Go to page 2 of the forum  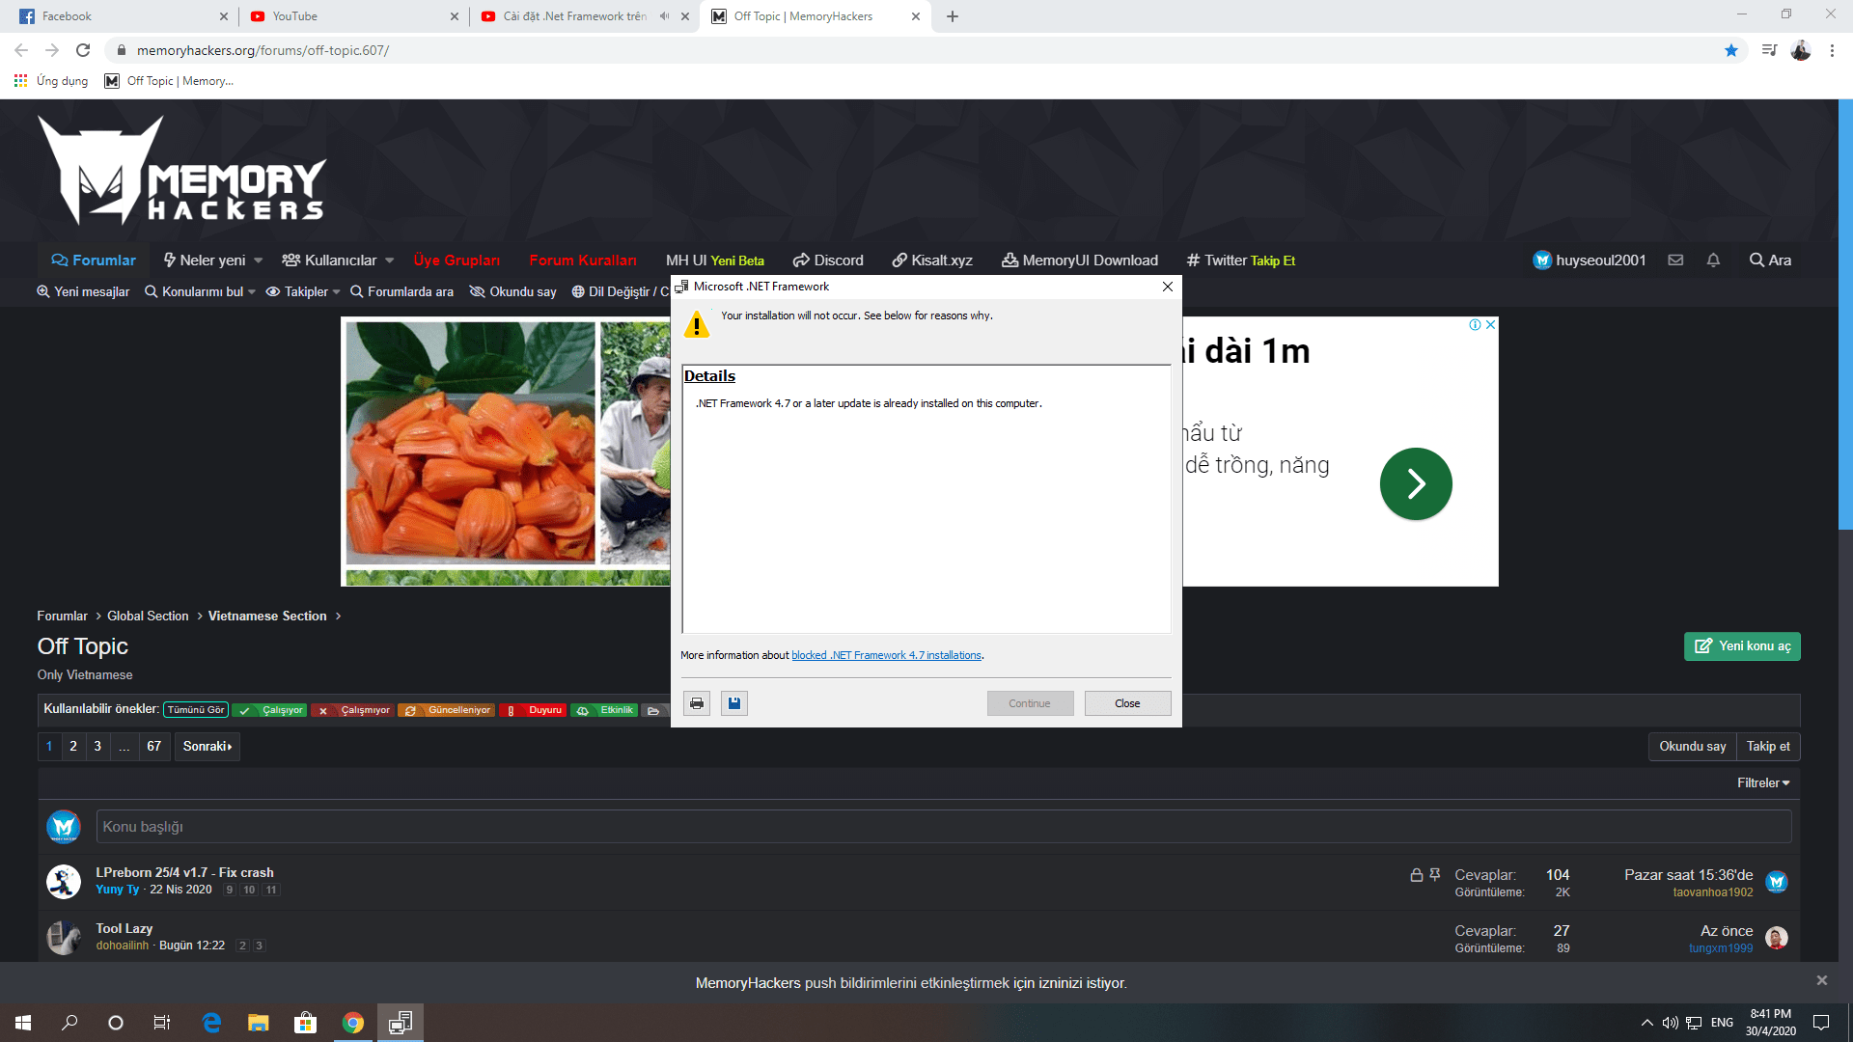73,747
